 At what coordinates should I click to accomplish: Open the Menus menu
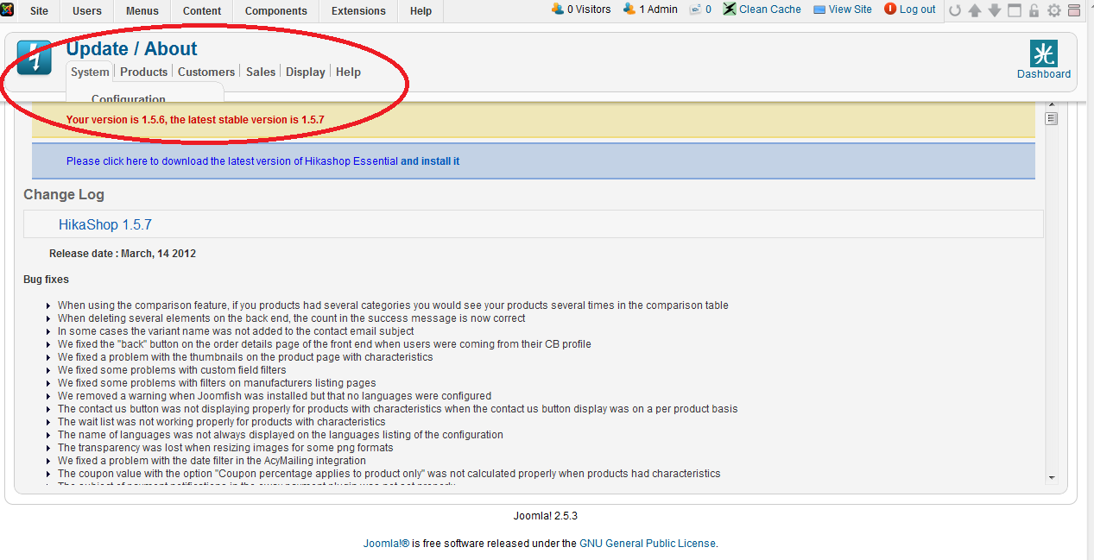point(142,11)
